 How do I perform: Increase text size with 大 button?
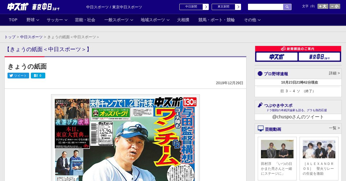coord(323,6)
